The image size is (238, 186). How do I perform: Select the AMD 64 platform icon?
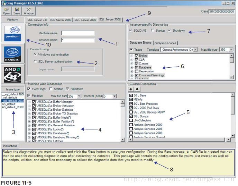coord(12,75)
